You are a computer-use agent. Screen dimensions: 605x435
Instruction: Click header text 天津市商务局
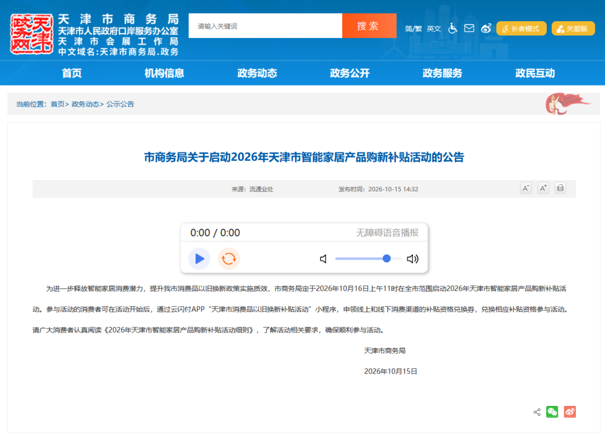tap(118, 19)
